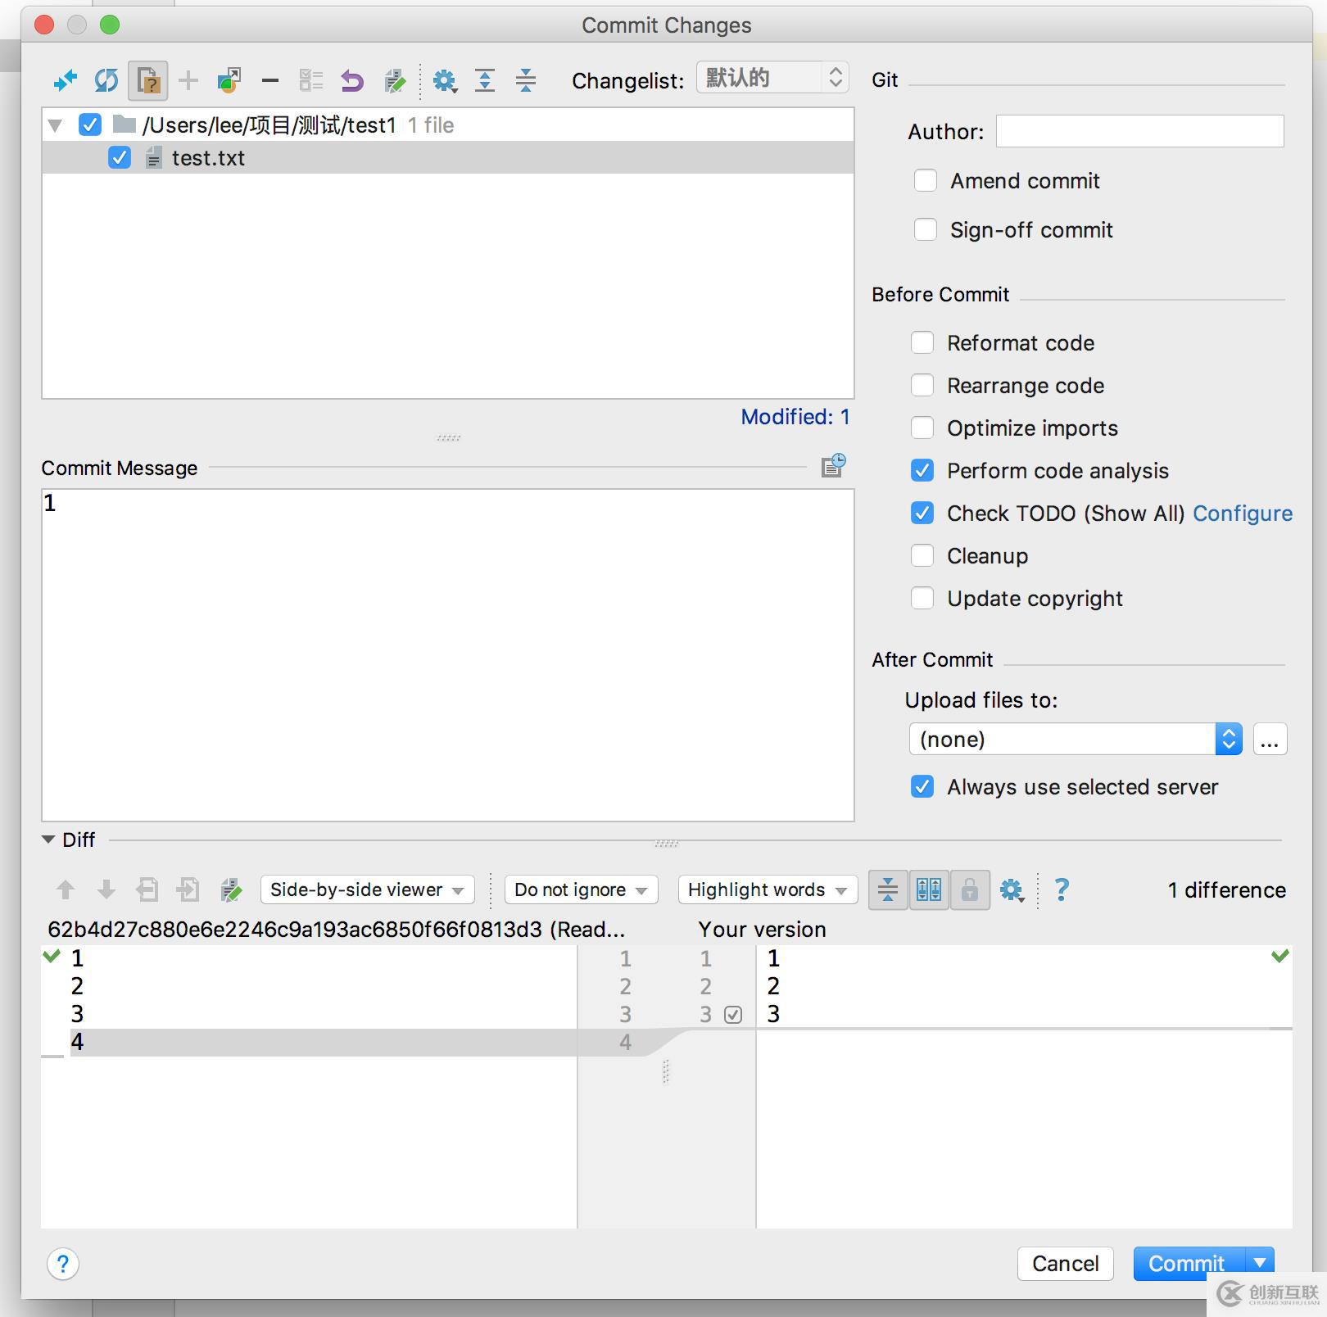Viewport: 1327px width, 1317px height.
Task: Click the Commit button
Action: 1188,1263
